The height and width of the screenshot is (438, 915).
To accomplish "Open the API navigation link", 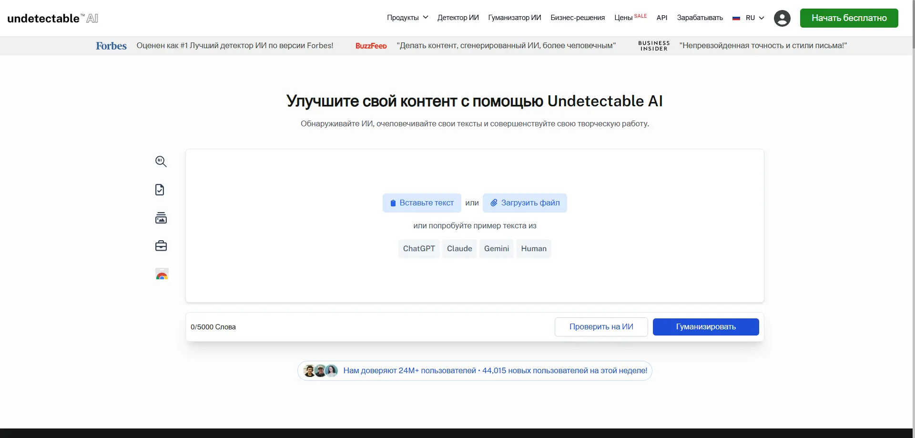I will (x=662, y=18).
